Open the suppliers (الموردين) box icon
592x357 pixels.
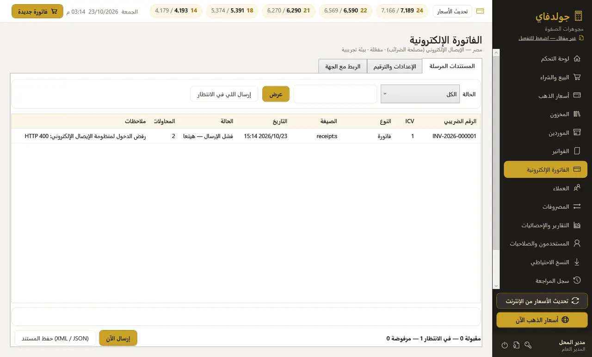click(x=577, y=133)
